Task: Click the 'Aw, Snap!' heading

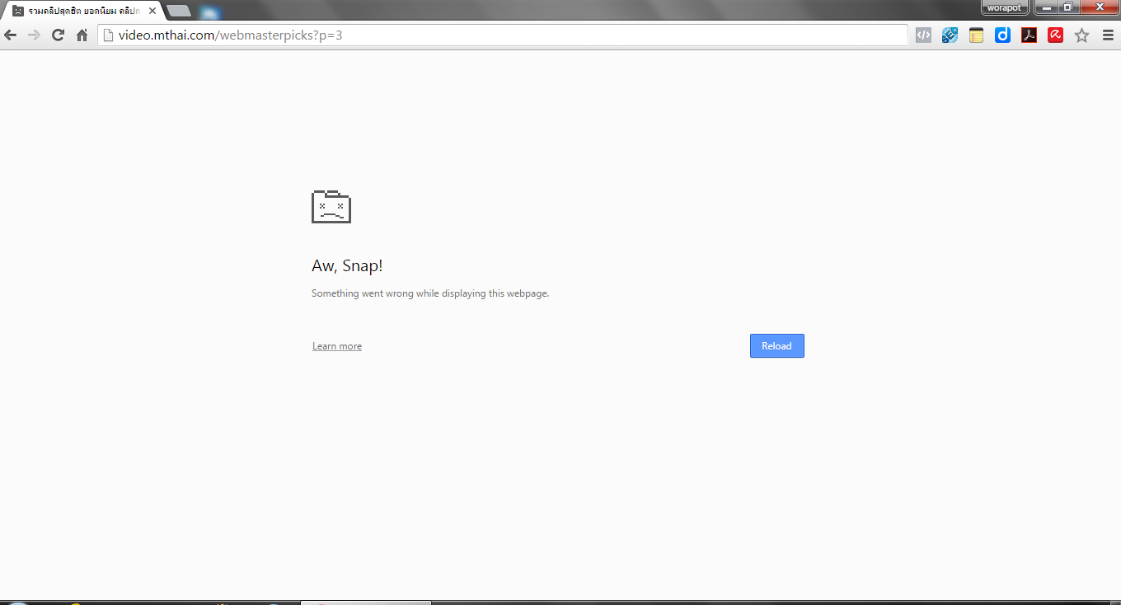Action: pyautogui.click(x=347, y=266)
